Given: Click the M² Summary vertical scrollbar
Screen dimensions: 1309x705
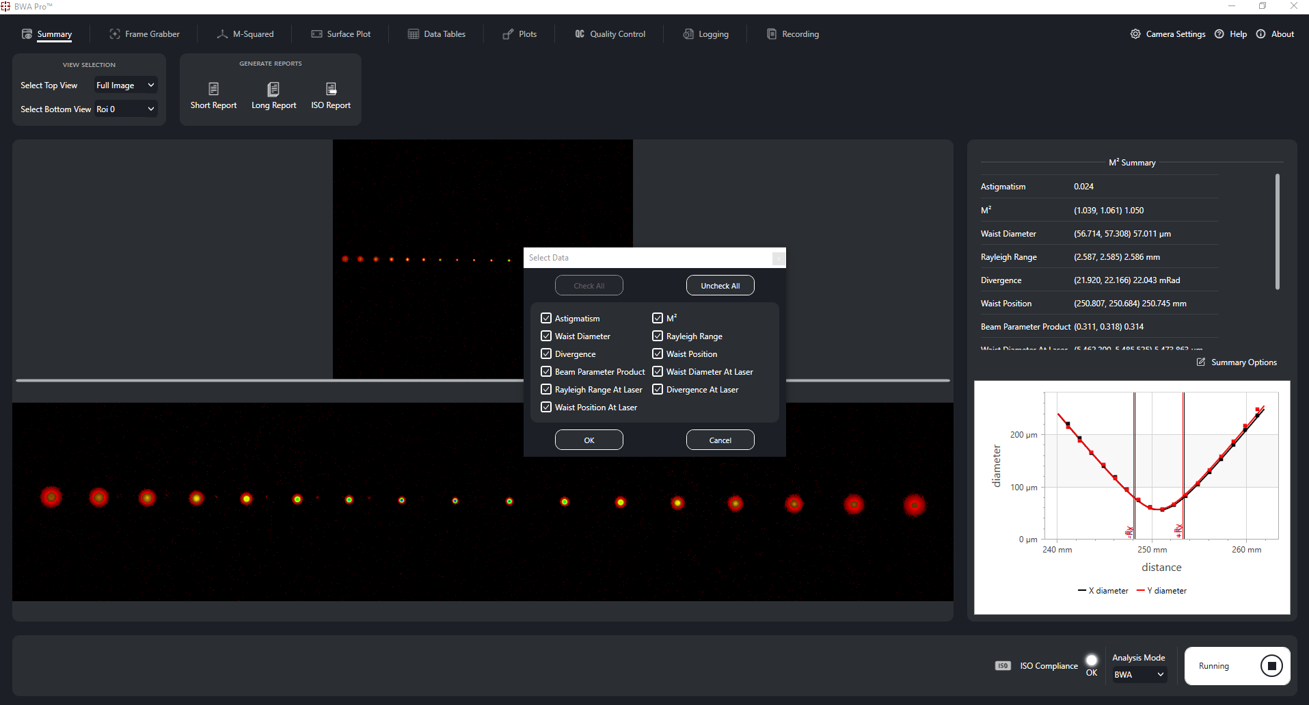Looking at the screenshot, I should [x=1277, y=232].
